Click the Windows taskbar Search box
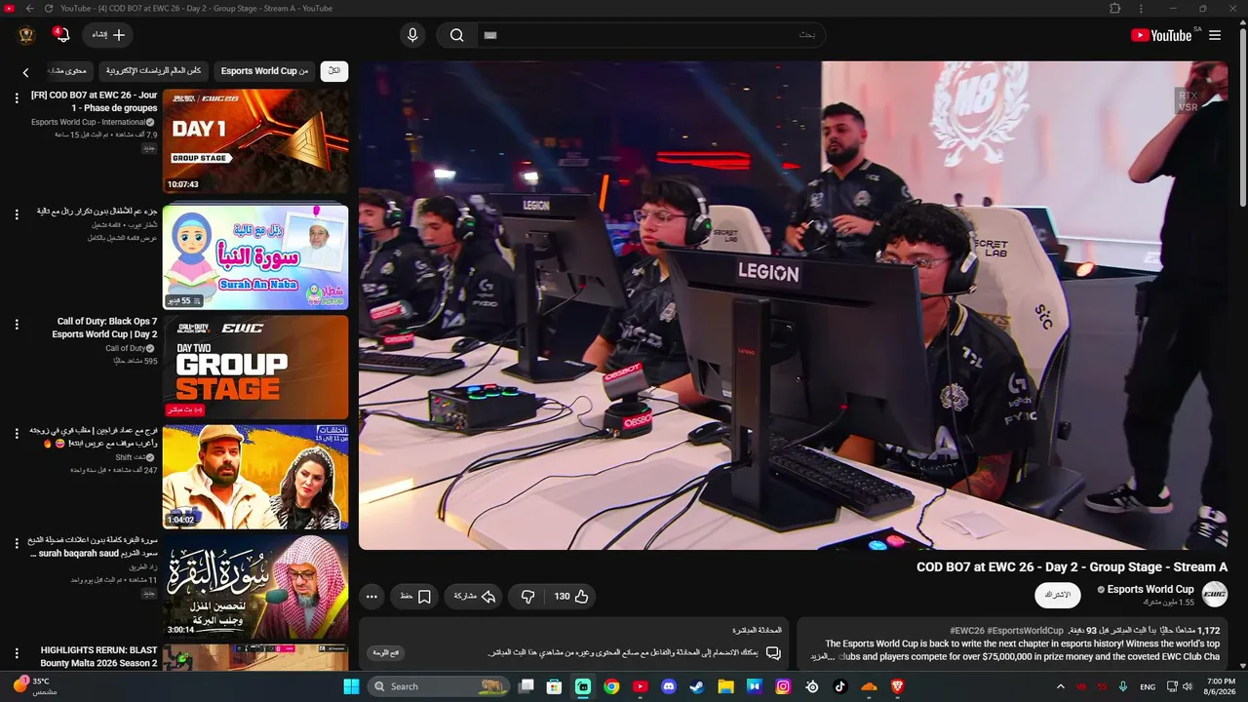Screen dimensions: 1248x702 pyautogui.click(x=440, y=686)
